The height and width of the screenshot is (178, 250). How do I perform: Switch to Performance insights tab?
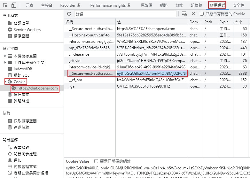tap(110, 5)
